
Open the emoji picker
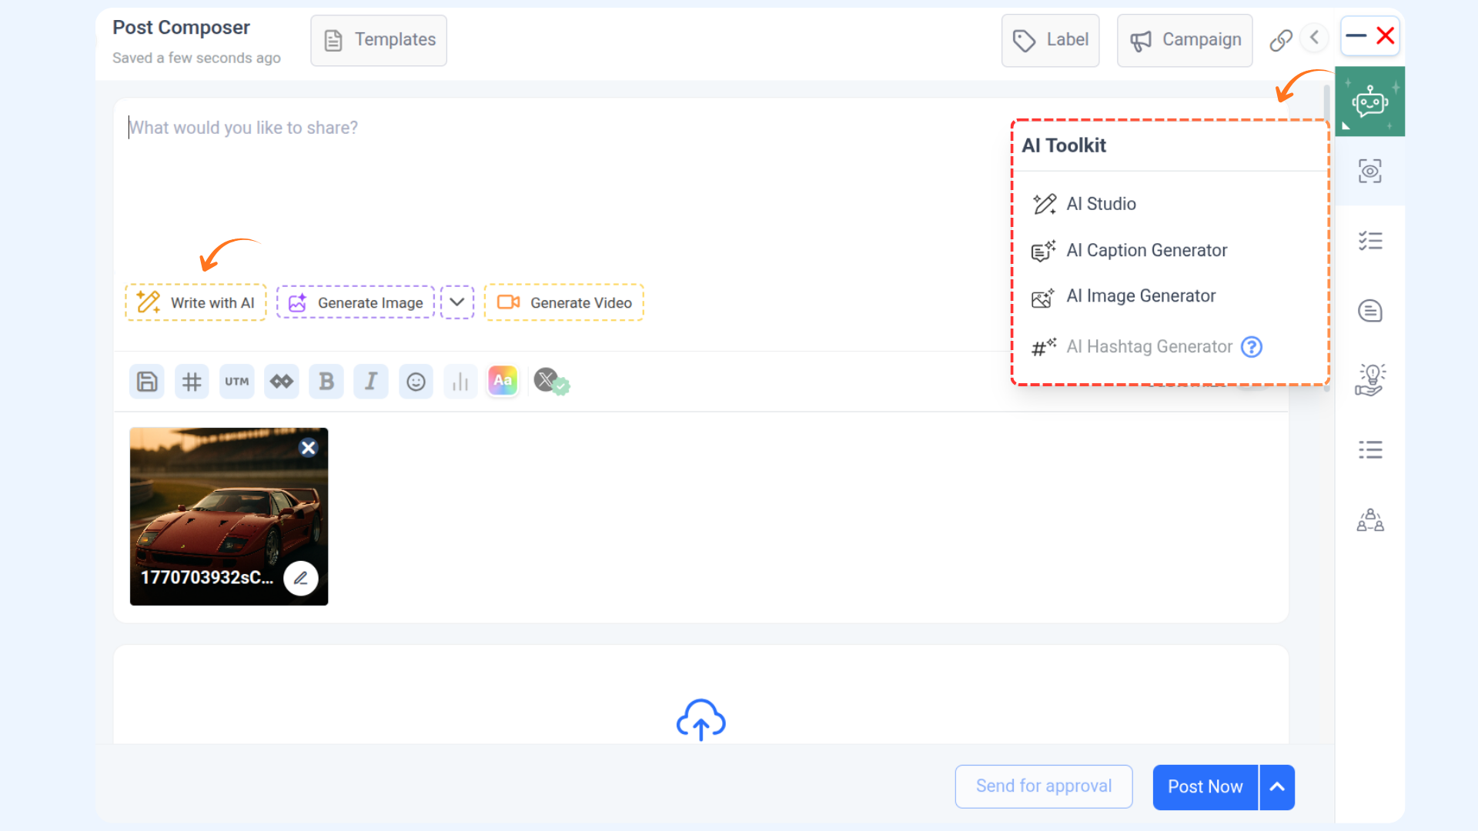(416, 382)
